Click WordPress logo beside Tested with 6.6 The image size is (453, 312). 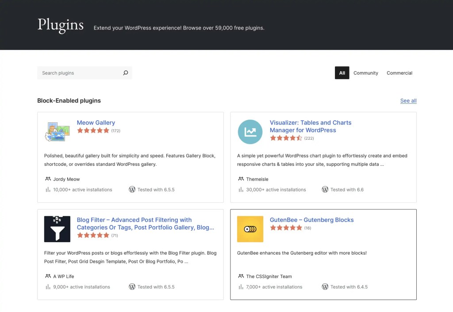[325, 190]
